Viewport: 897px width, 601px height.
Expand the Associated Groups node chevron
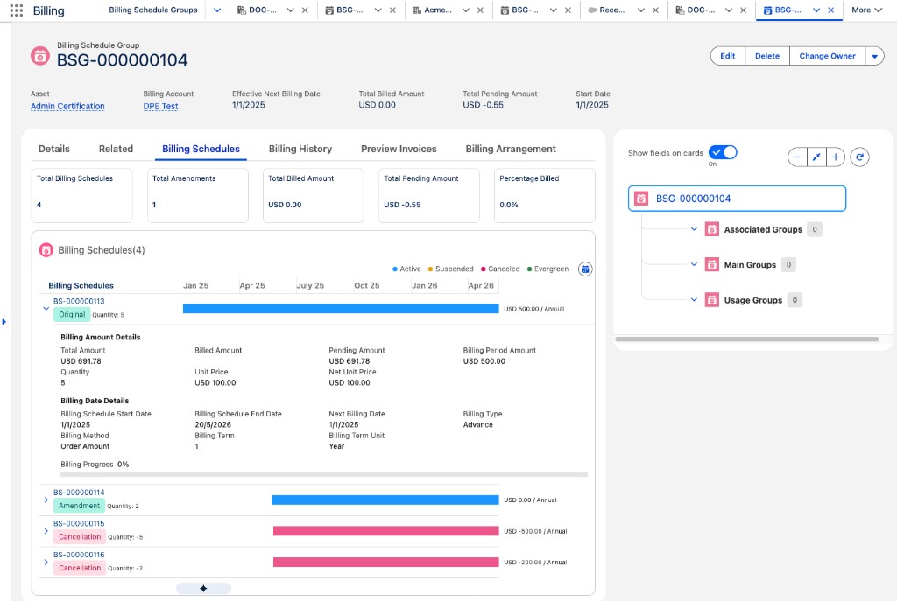tap(694, 229)
